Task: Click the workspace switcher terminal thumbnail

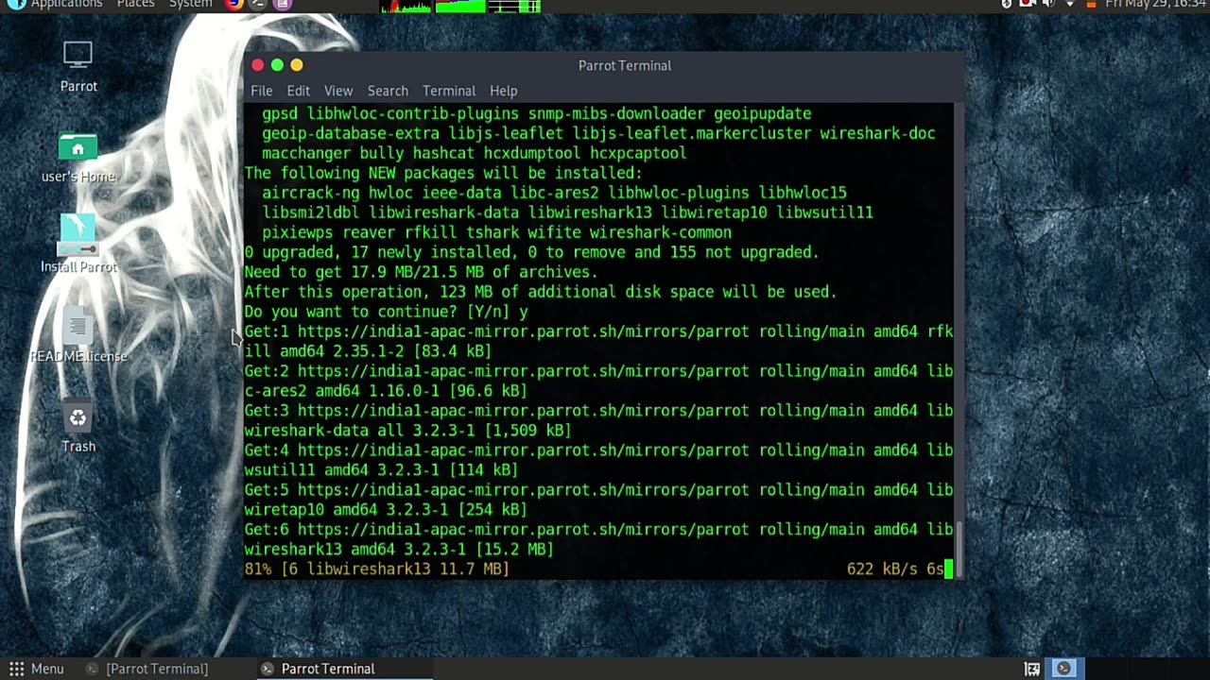Action: pos(1063,669)
